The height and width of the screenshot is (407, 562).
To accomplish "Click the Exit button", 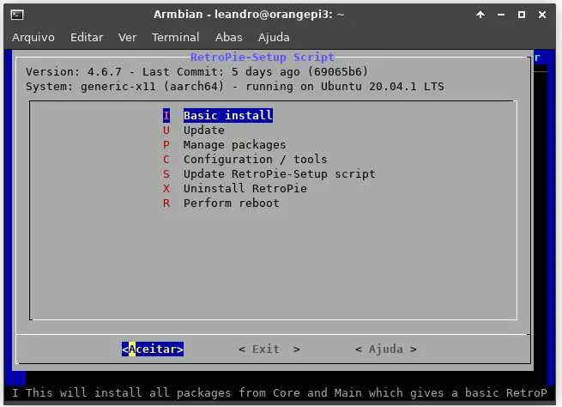I will tap(269, 349).
